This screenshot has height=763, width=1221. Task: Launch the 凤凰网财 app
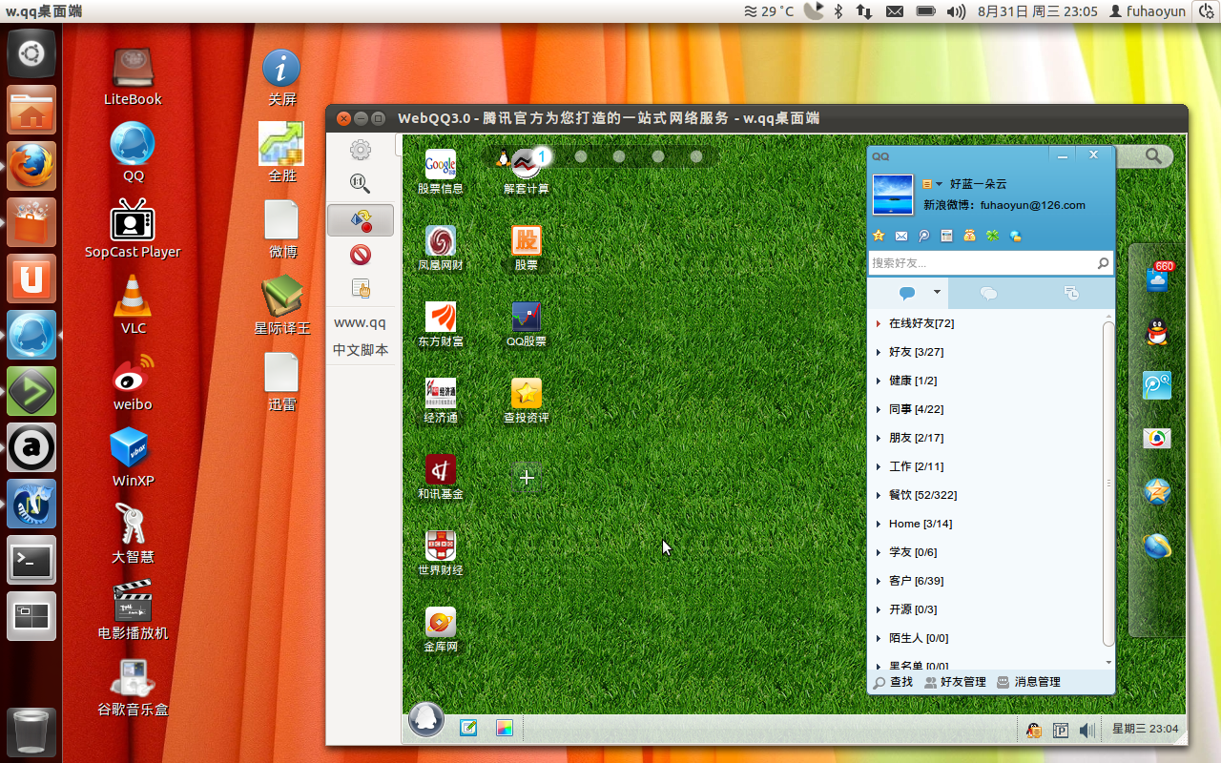click(x=441, y=240)
